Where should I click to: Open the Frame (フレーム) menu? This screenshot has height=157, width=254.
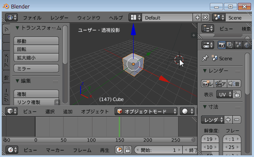(x=82, y=150)
